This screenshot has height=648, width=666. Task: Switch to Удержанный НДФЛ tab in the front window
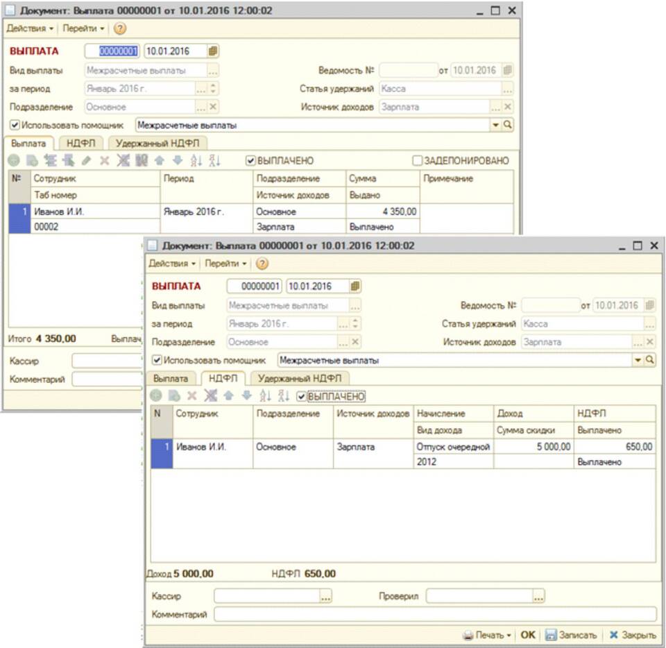[300, 379]
